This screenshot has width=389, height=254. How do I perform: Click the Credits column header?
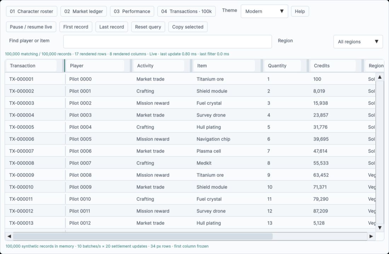(333, 66)
